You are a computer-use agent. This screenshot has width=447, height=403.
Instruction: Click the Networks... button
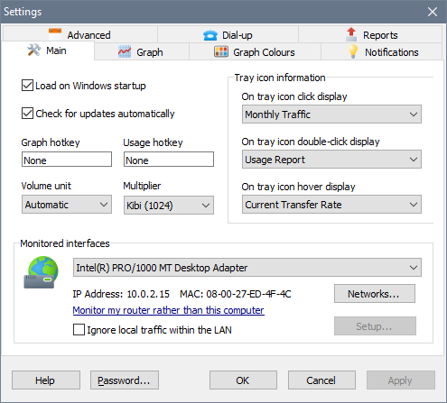pos(375,294)
